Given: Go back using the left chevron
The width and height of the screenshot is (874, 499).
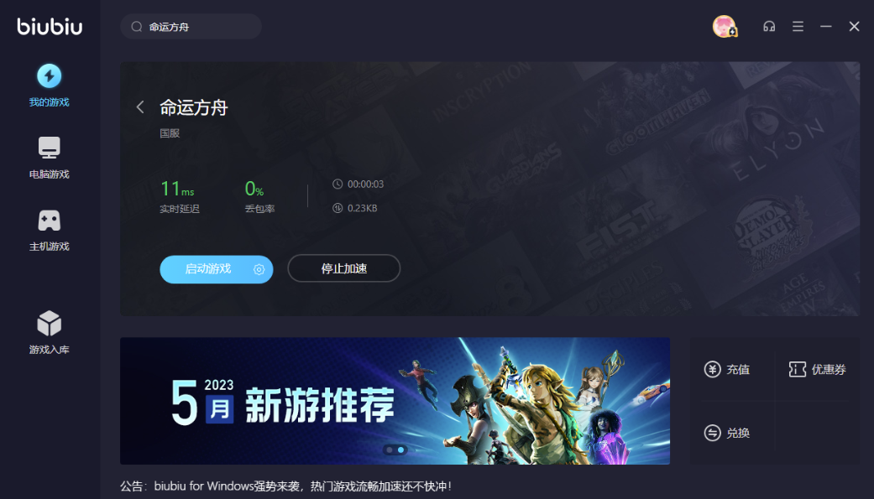Looking at the screenshot, I should [x=140, y=107].
